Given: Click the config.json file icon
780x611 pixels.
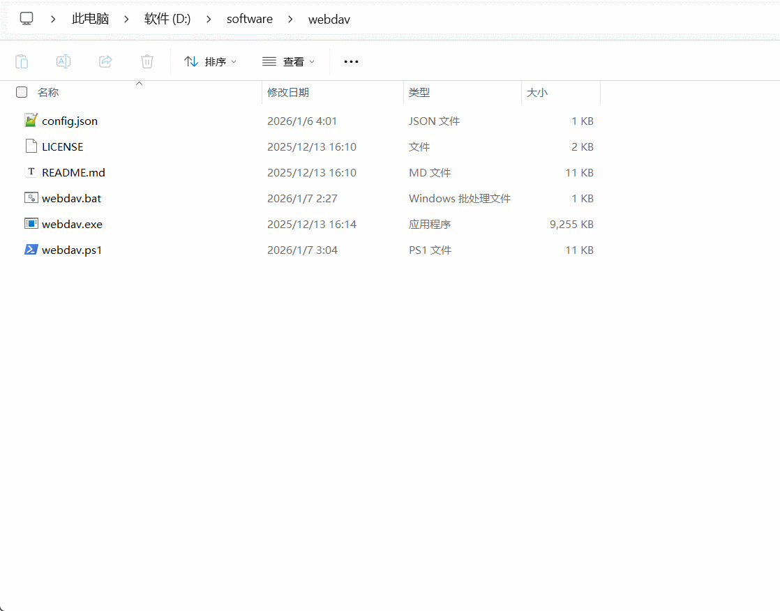Looking at the screenshot, I should (31, 120).
